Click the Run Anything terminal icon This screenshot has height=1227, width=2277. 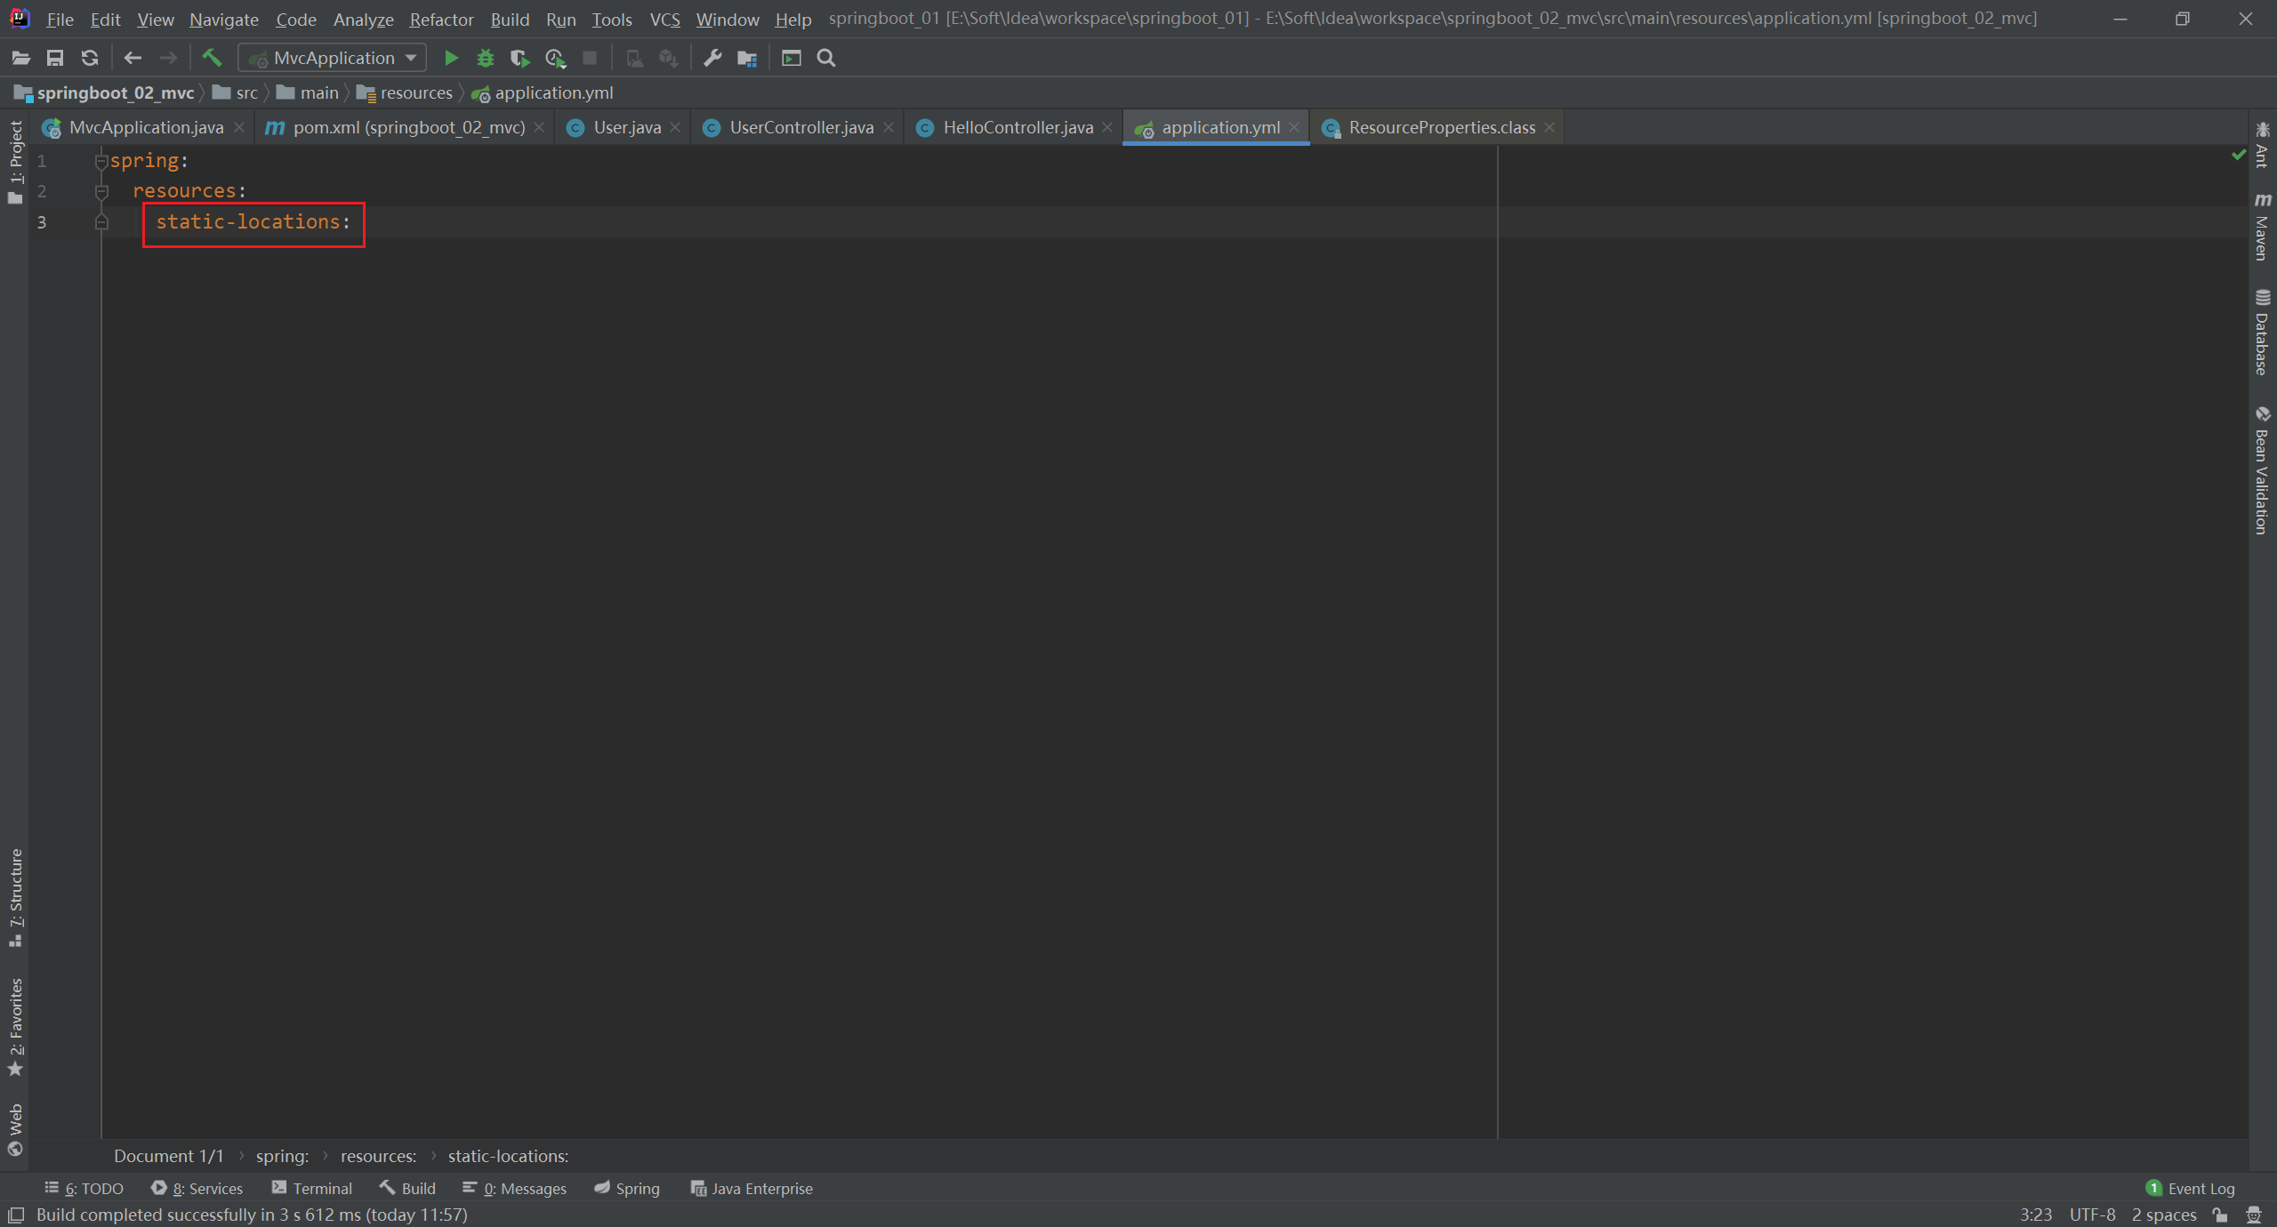click(x=792, y=59)
